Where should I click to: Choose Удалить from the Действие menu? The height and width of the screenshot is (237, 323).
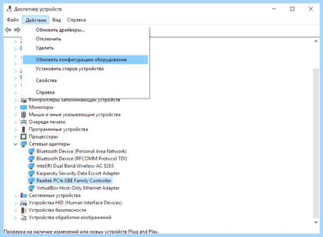point(85,48)
